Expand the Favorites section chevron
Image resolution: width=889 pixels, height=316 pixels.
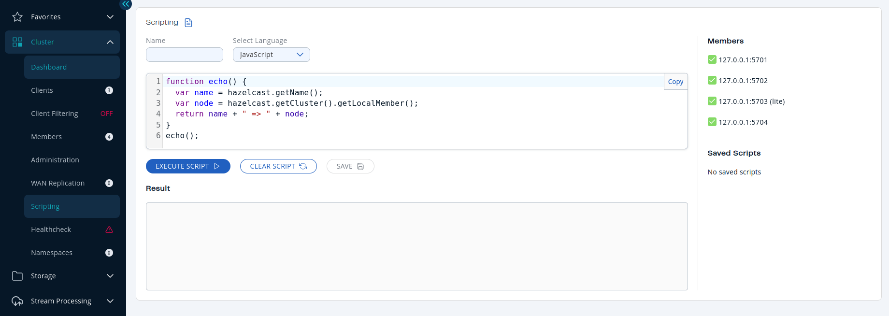click(x=110, y=17)
